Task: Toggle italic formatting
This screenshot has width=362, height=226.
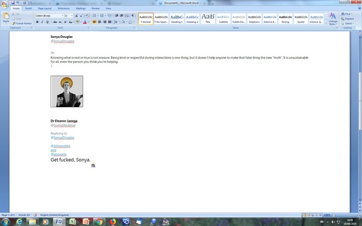Action: pos(42,22)
